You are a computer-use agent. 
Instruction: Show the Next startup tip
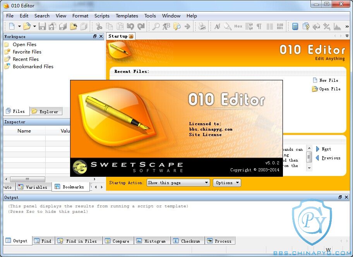point(324,149)
